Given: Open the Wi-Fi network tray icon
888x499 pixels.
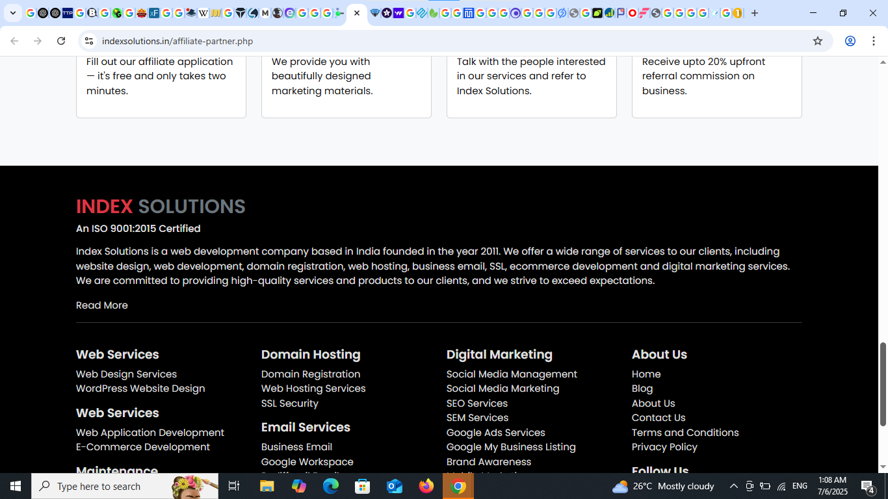Looking at the screenshot, I should coord(781,486).
